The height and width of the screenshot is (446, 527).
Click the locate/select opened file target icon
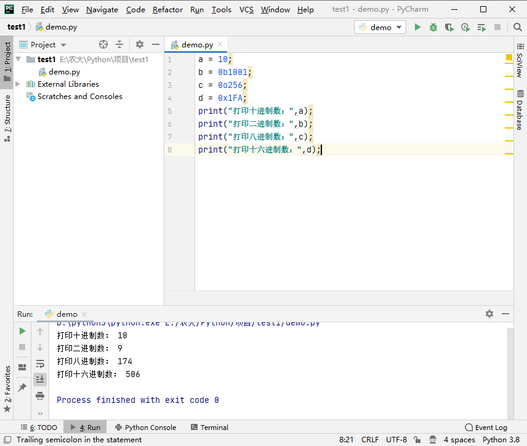(x=103, y=44)
